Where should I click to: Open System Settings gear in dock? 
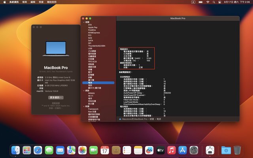pos(194,150)
